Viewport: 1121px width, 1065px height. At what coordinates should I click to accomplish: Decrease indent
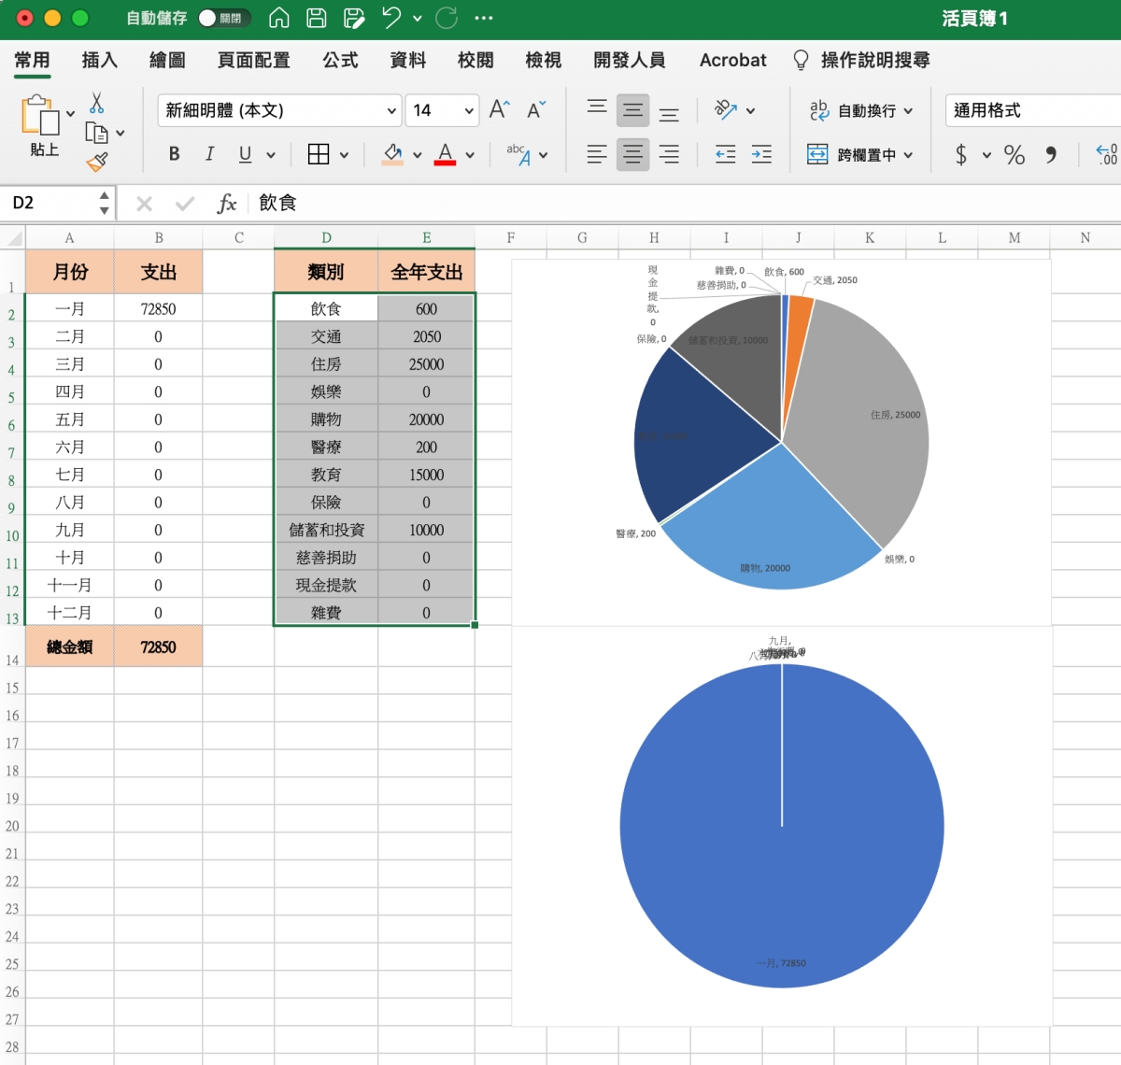(726, 154)
